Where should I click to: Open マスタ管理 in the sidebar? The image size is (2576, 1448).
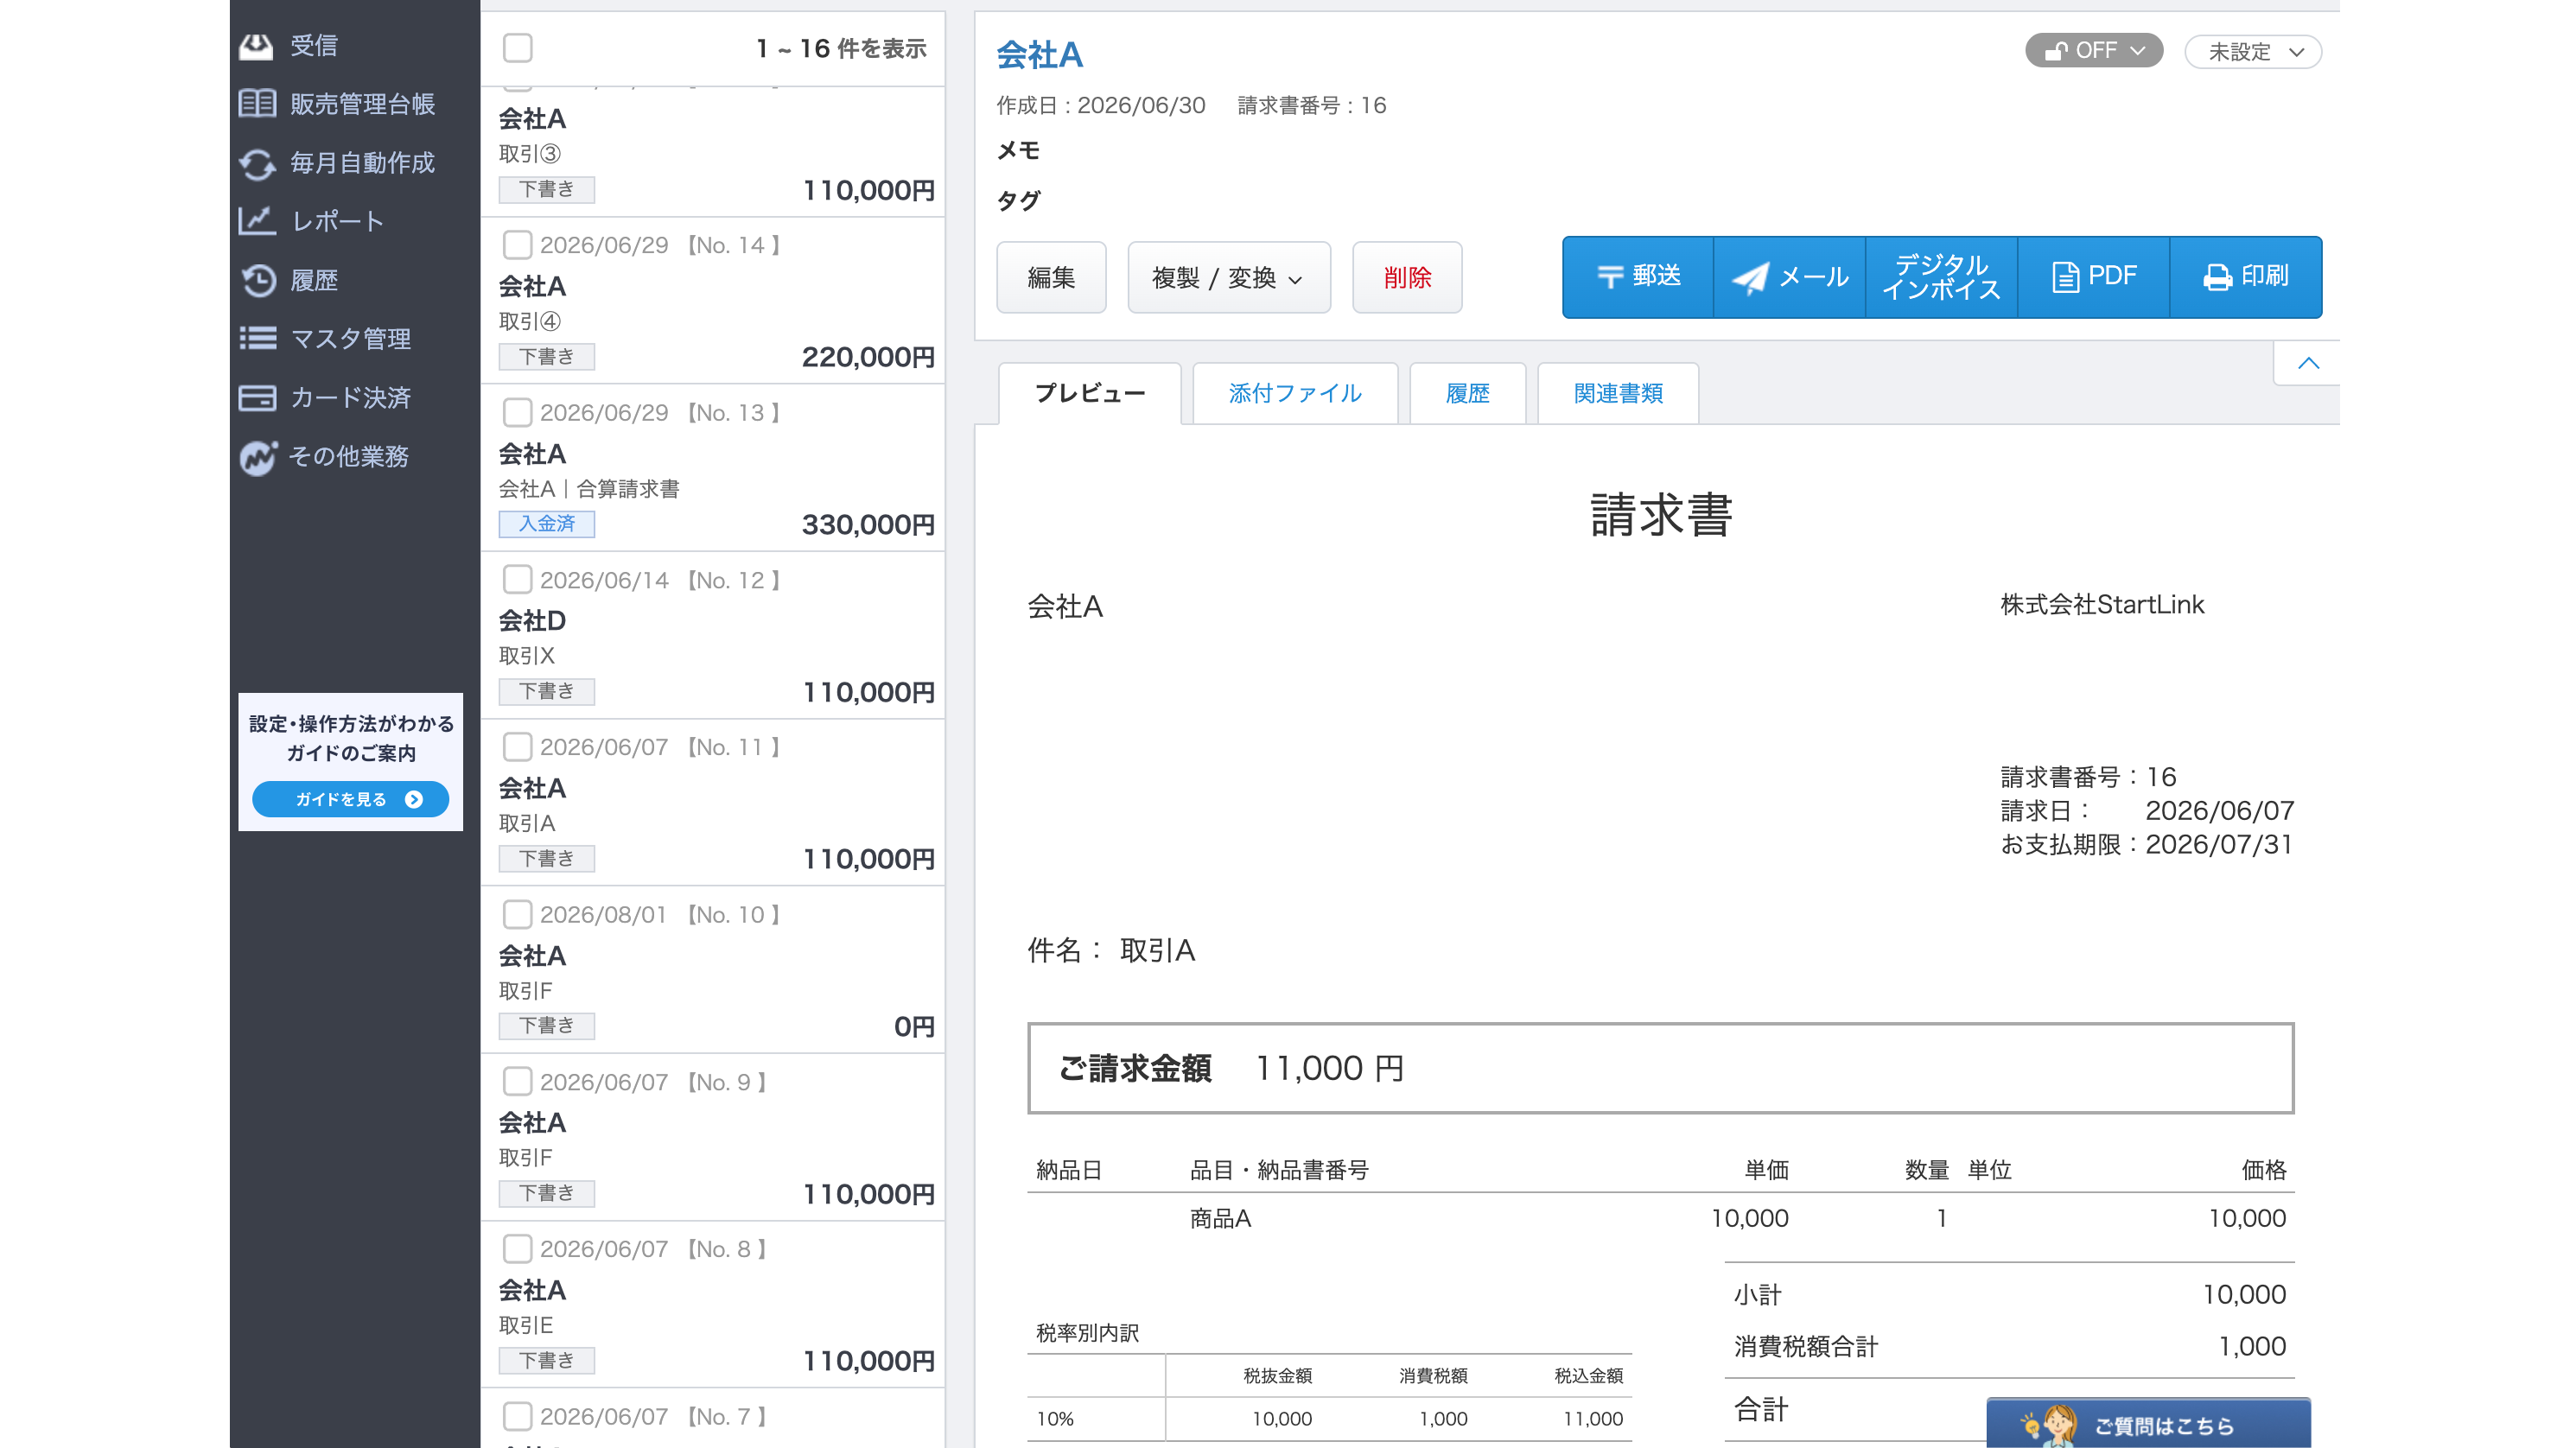click(351, 339)
